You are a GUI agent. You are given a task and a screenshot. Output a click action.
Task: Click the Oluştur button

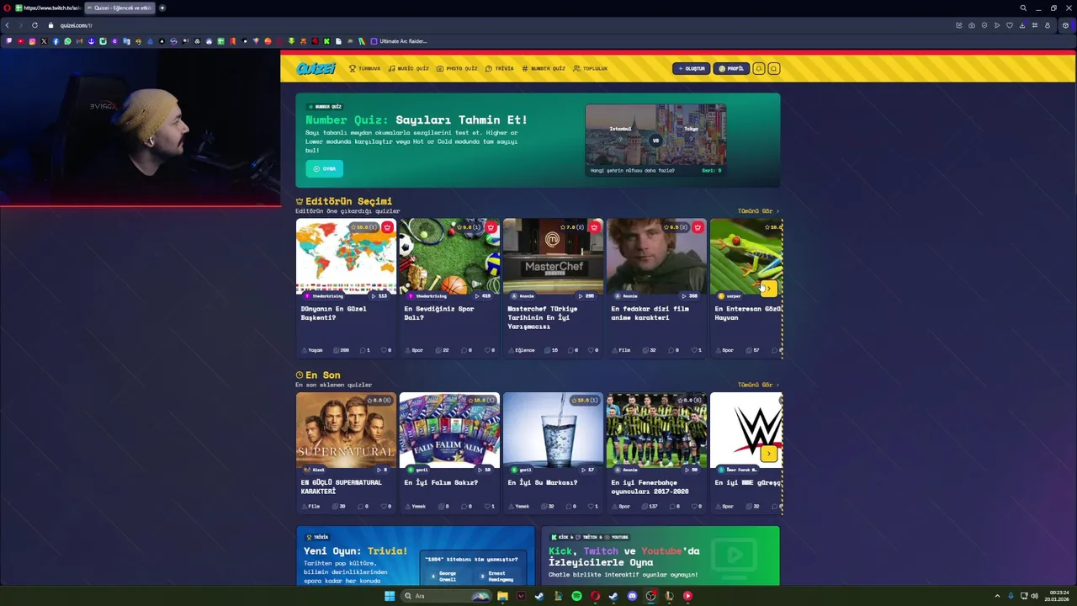pos(691,68)
